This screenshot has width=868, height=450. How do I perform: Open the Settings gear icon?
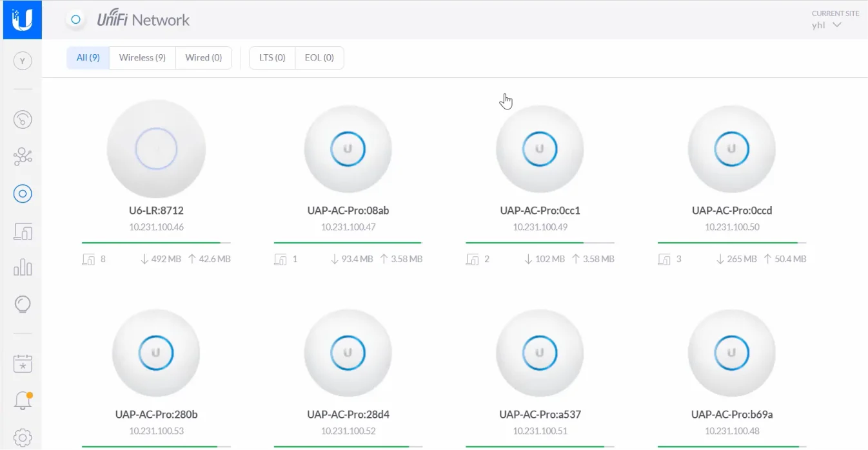coord(23,438)
